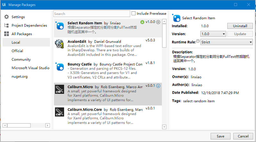The width and height of the screenshot is (256, 142).
Task: Select the Caliburn.Micro.Core package title
Action: coord(85,109)
